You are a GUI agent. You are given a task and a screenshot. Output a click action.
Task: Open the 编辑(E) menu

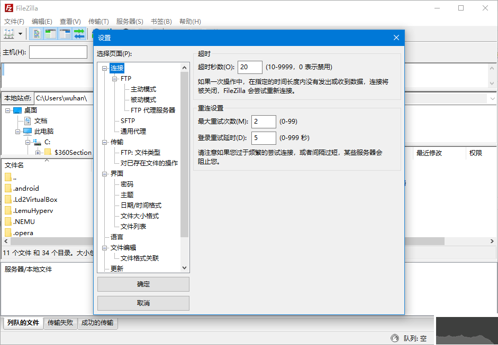pyautogui.click(x=42, y=22)
